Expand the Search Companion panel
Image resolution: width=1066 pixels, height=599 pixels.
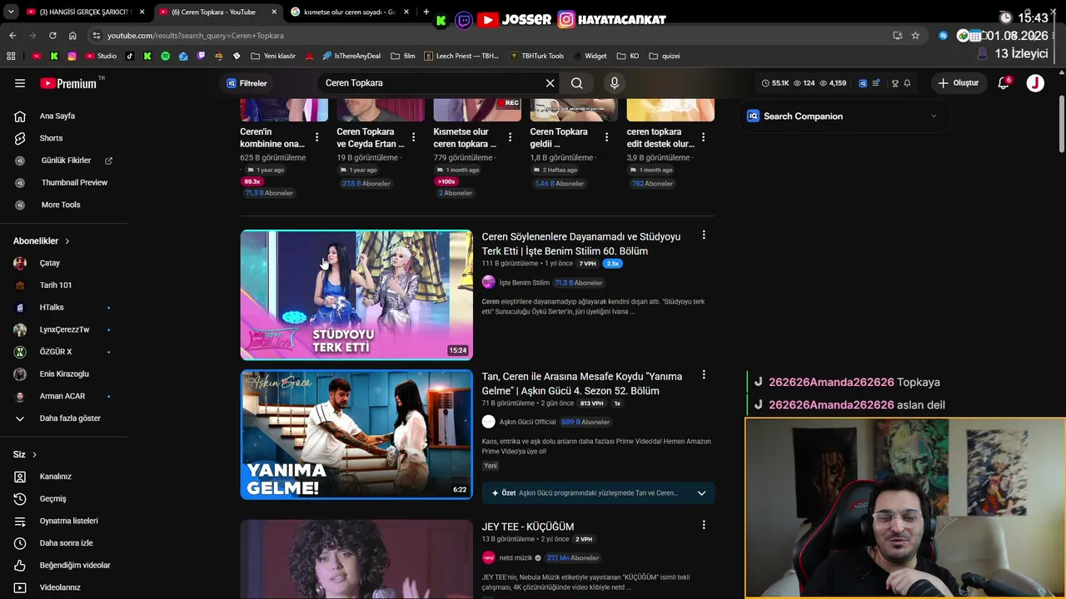(x=934, y=116)
